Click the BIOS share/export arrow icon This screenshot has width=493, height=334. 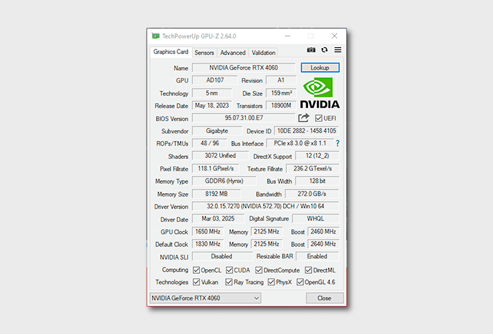(x=304, y=118)
